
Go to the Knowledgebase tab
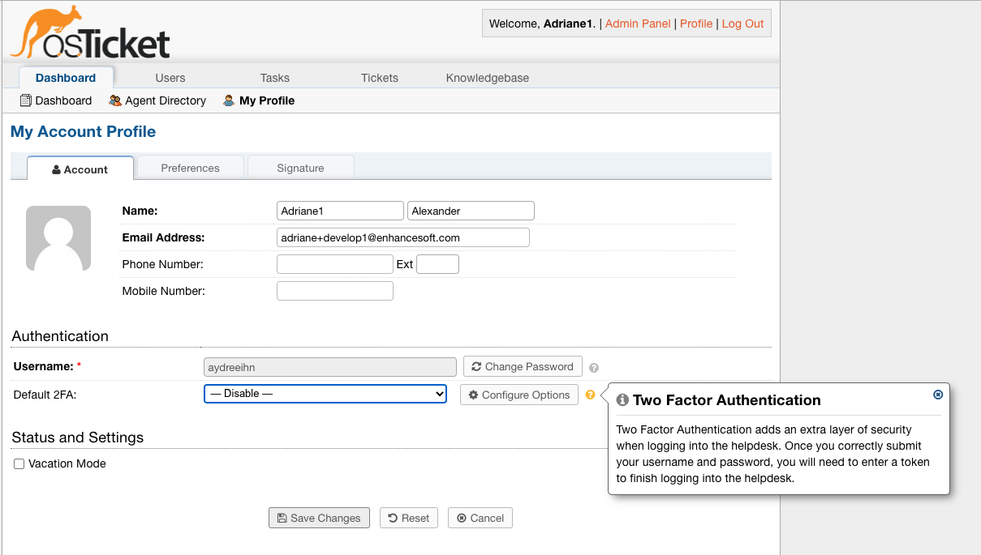click(487, 78)
